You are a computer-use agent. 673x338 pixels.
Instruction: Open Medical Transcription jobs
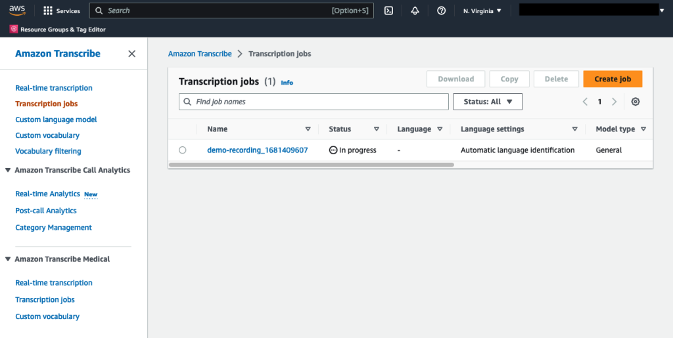tap(45, 299)
